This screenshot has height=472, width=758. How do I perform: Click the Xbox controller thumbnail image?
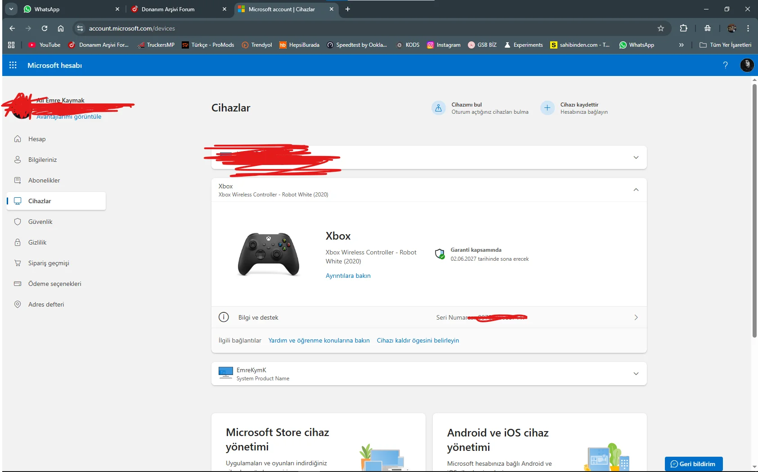(x=269, y=254)
